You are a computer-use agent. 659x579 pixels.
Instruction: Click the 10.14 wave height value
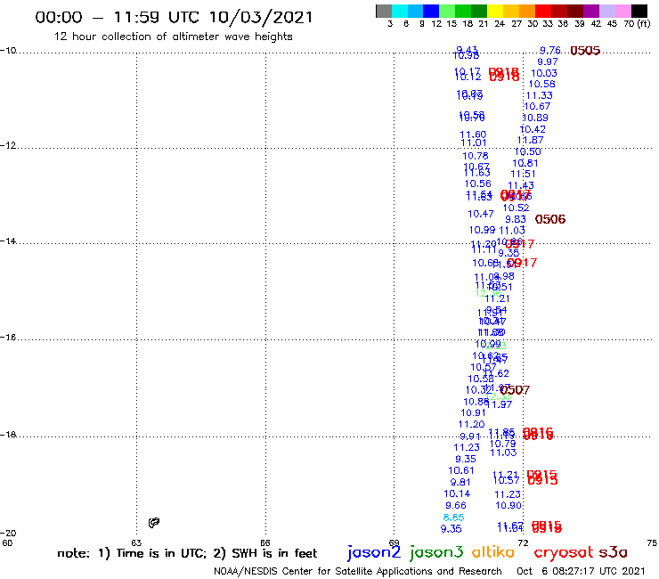pyautogui.click(x=457, y=493)
